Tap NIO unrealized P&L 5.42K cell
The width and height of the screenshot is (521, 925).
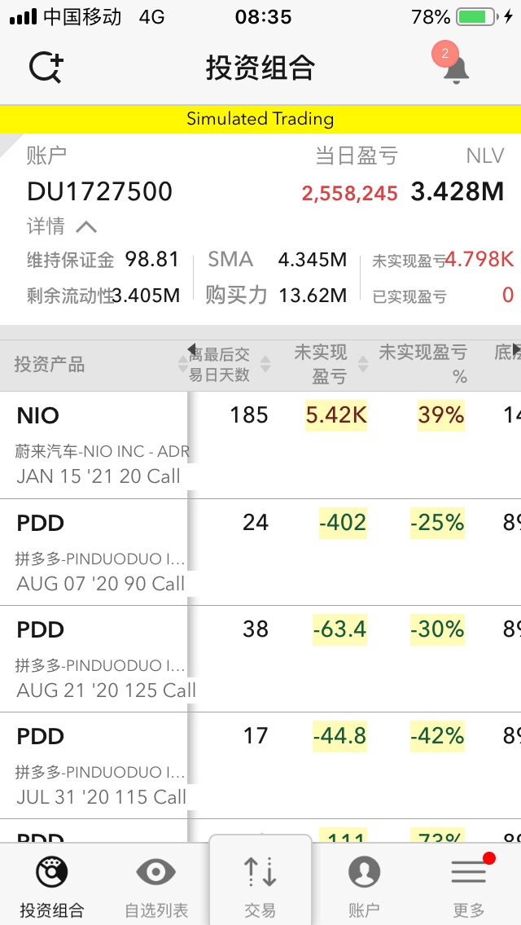pyautogui.click(x=336, y=415)
